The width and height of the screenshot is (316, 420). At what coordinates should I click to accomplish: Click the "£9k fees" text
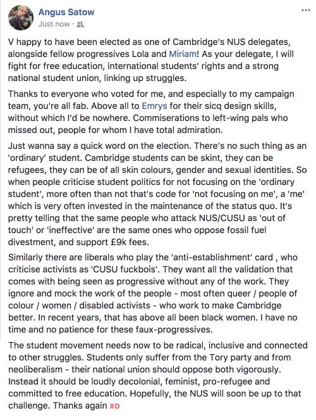[128, 242]
